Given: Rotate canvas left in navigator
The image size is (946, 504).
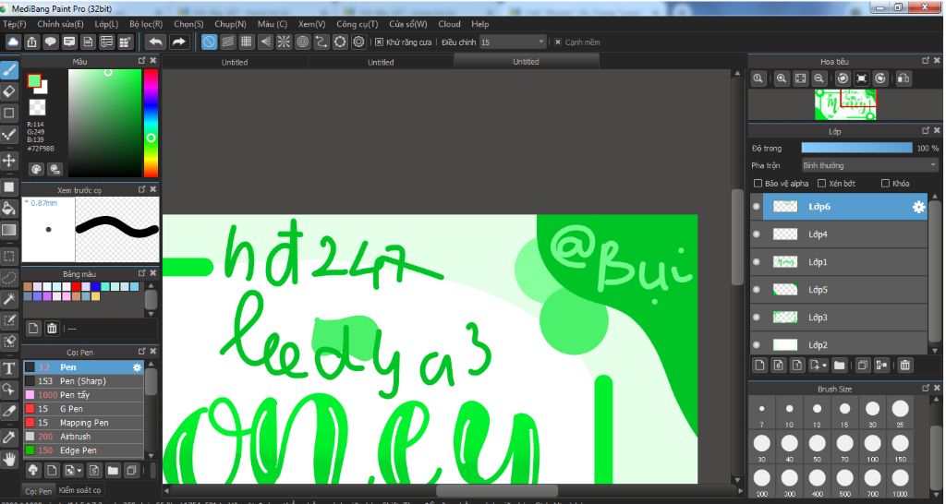Looking at the screenshot, I should (x=843, y=78).
